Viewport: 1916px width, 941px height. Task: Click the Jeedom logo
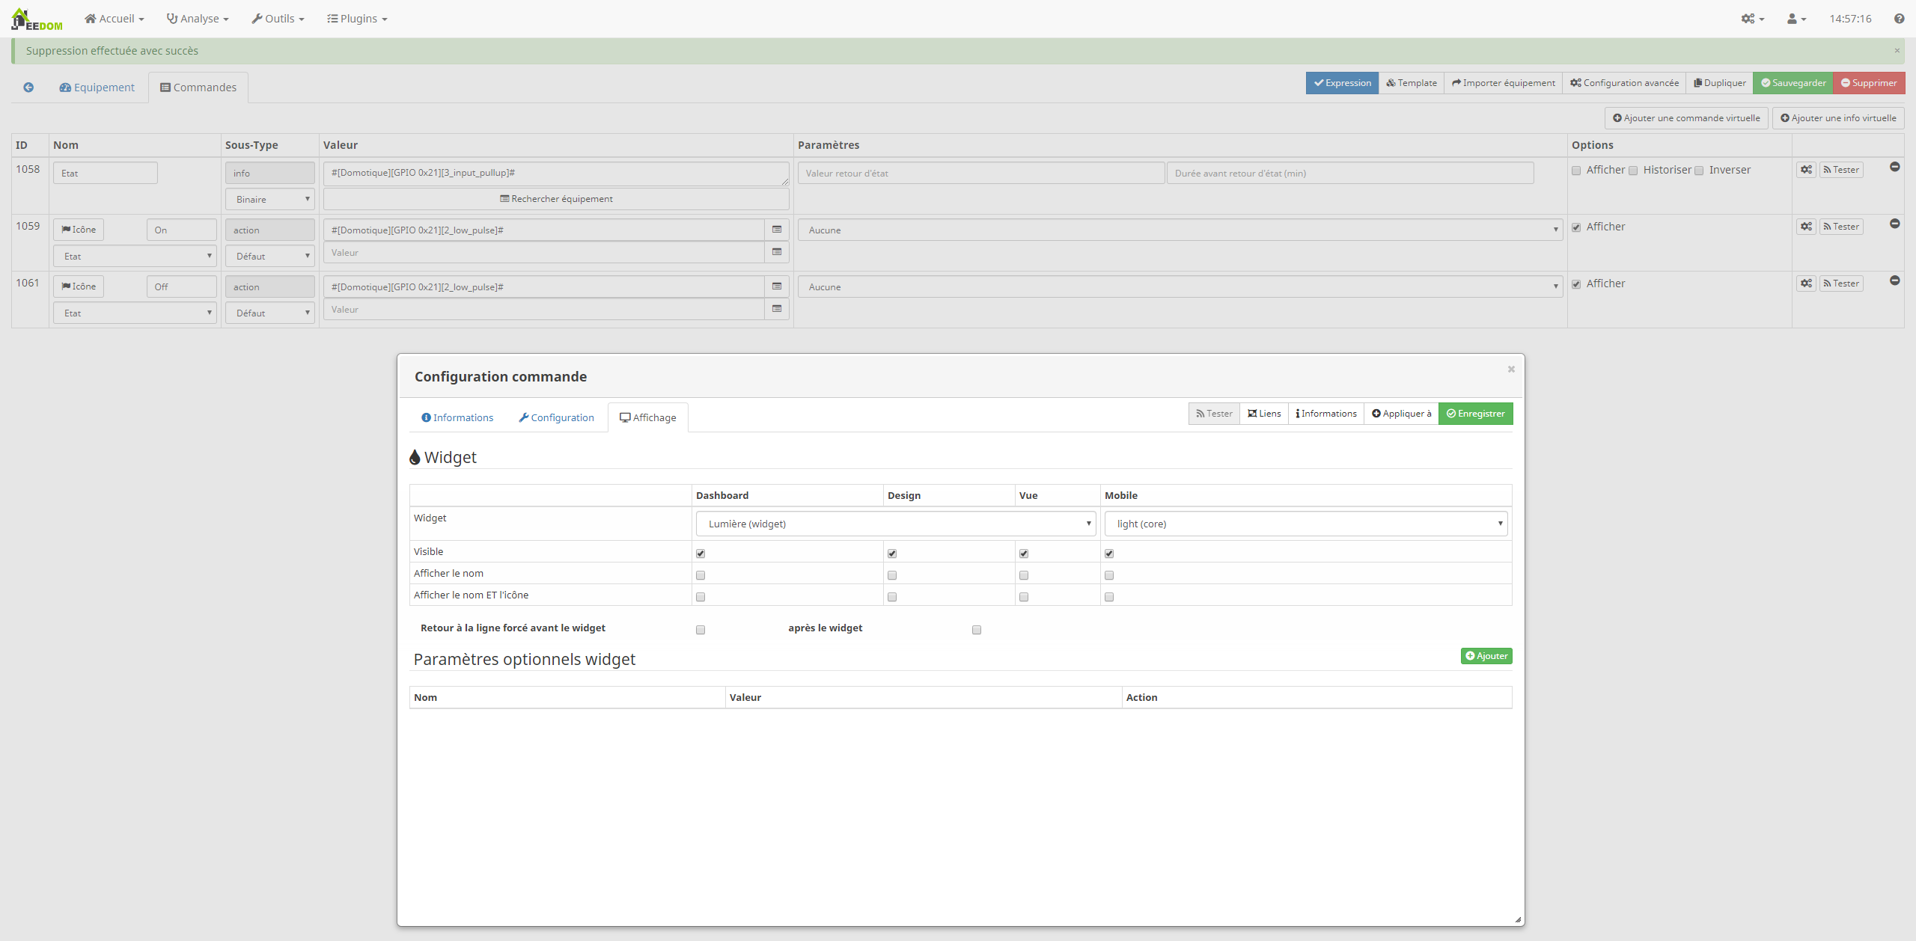37,19
